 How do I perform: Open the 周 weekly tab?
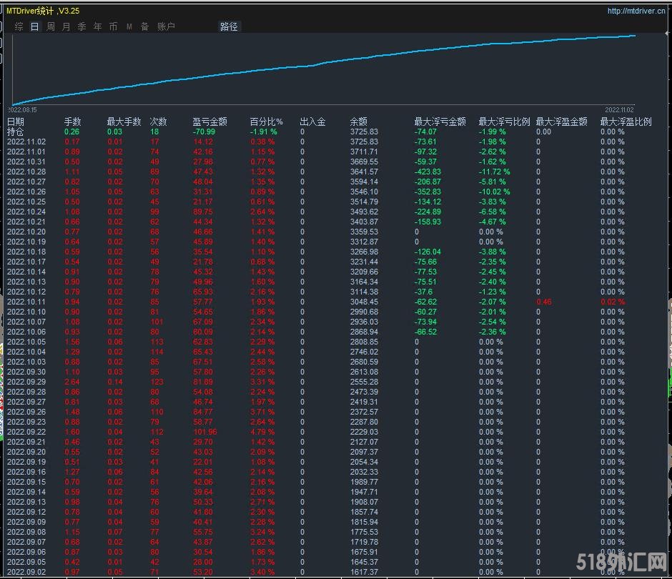click(x=51, y=26)
